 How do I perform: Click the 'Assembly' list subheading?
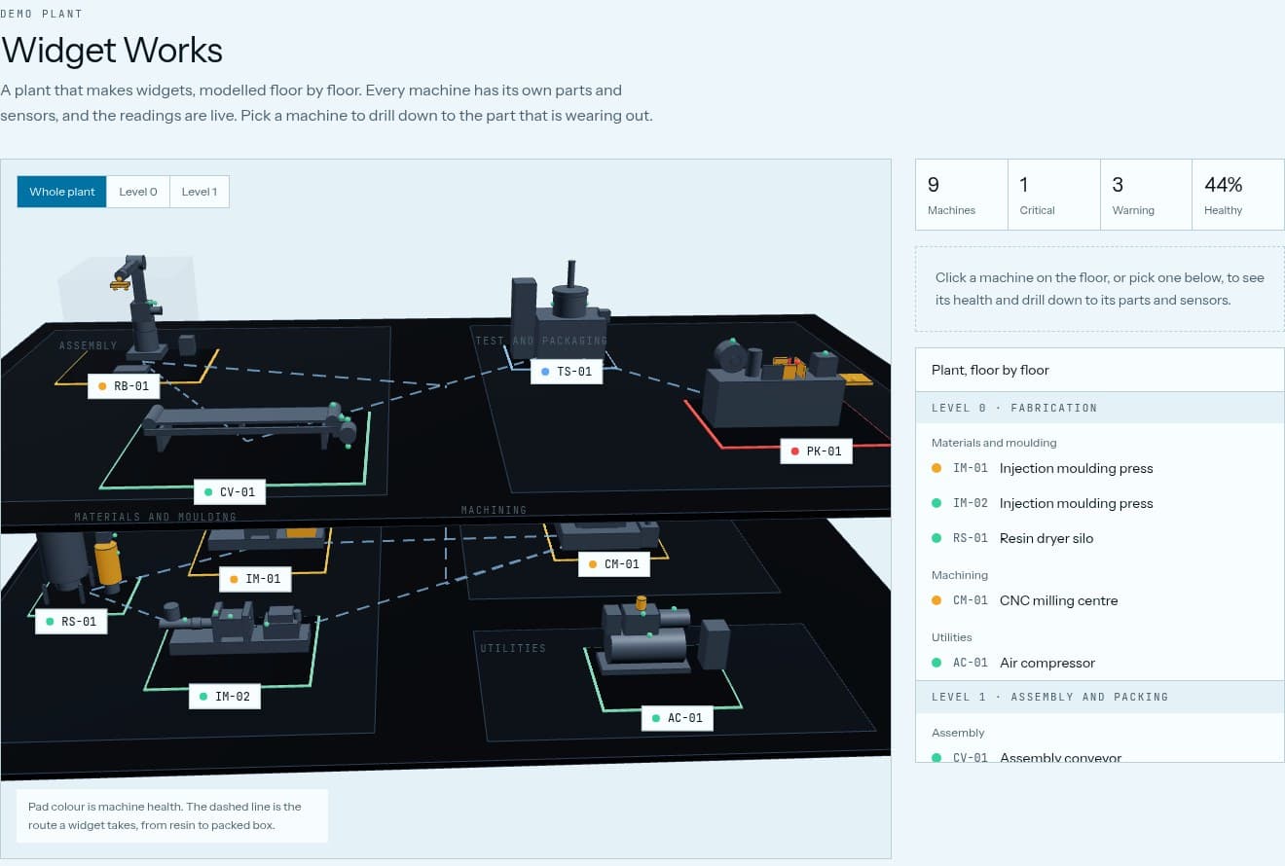pyautogui.click(x=958, y=733)
